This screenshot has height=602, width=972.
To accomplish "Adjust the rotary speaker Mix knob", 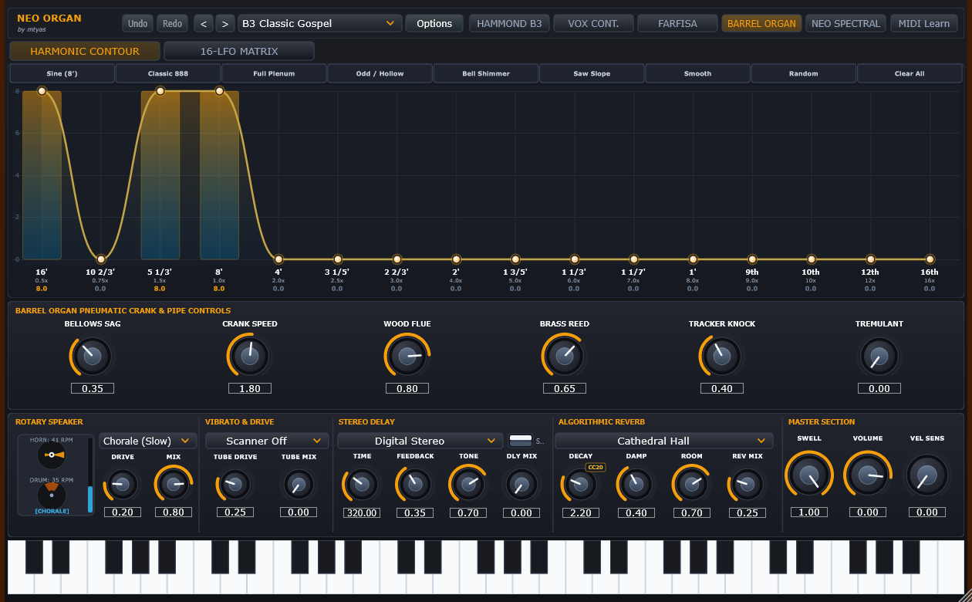I will coord(174,485).
